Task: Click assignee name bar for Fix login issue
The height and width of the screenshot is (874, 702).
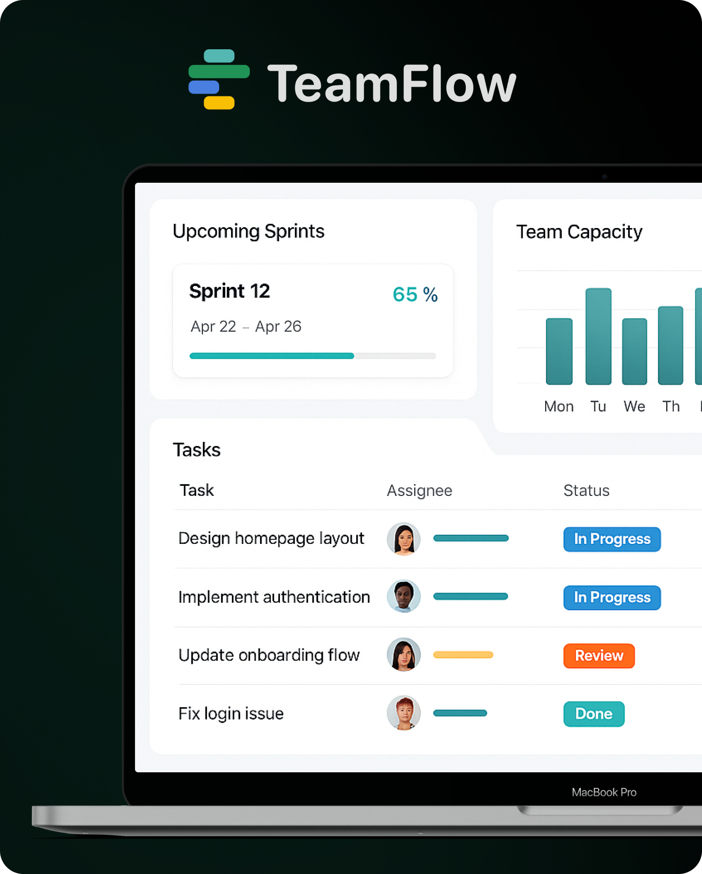Action: click(460, 713)
